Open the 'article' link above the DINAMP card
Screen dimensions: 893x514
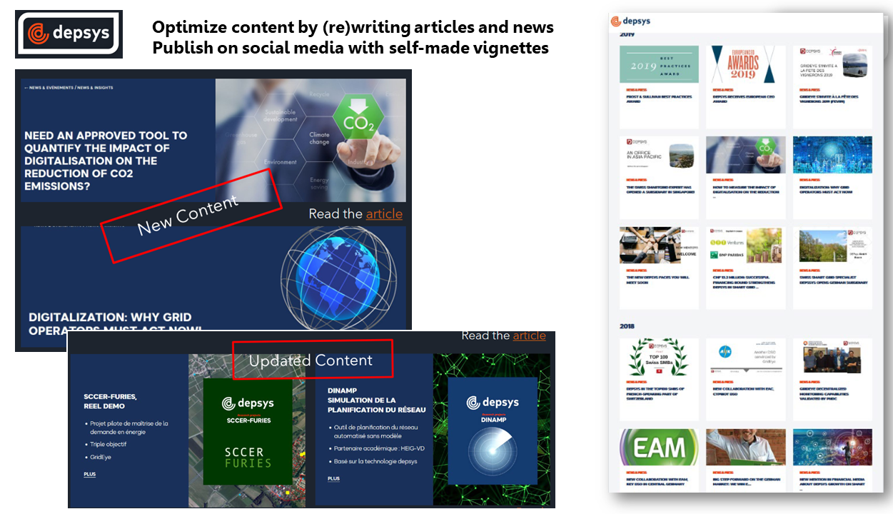pyautogui.click(x=529, y=336)
